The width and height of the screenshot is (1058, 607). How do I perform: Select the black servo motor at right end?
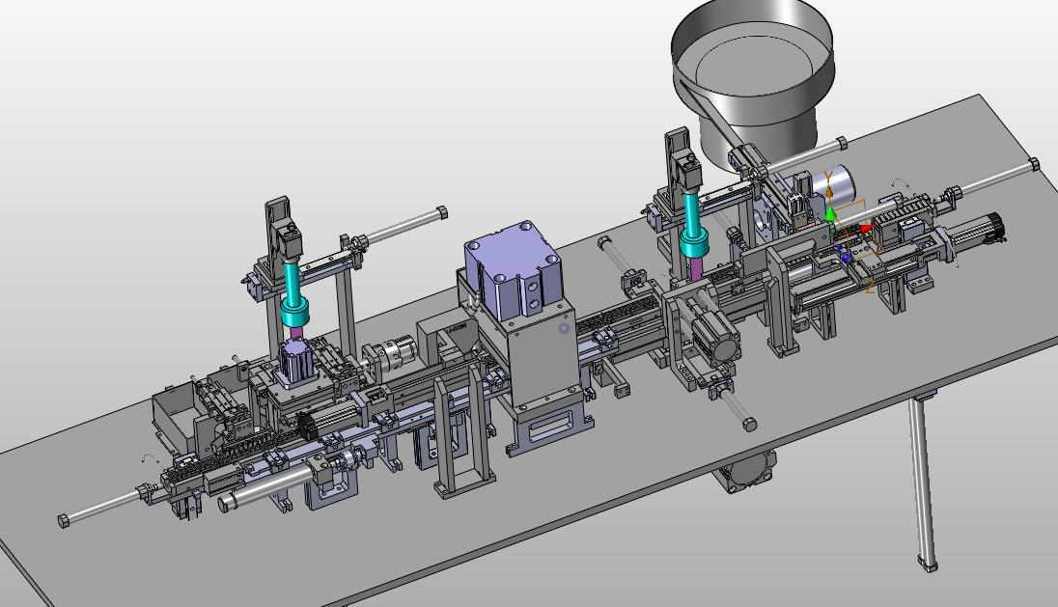coord(977,232)
